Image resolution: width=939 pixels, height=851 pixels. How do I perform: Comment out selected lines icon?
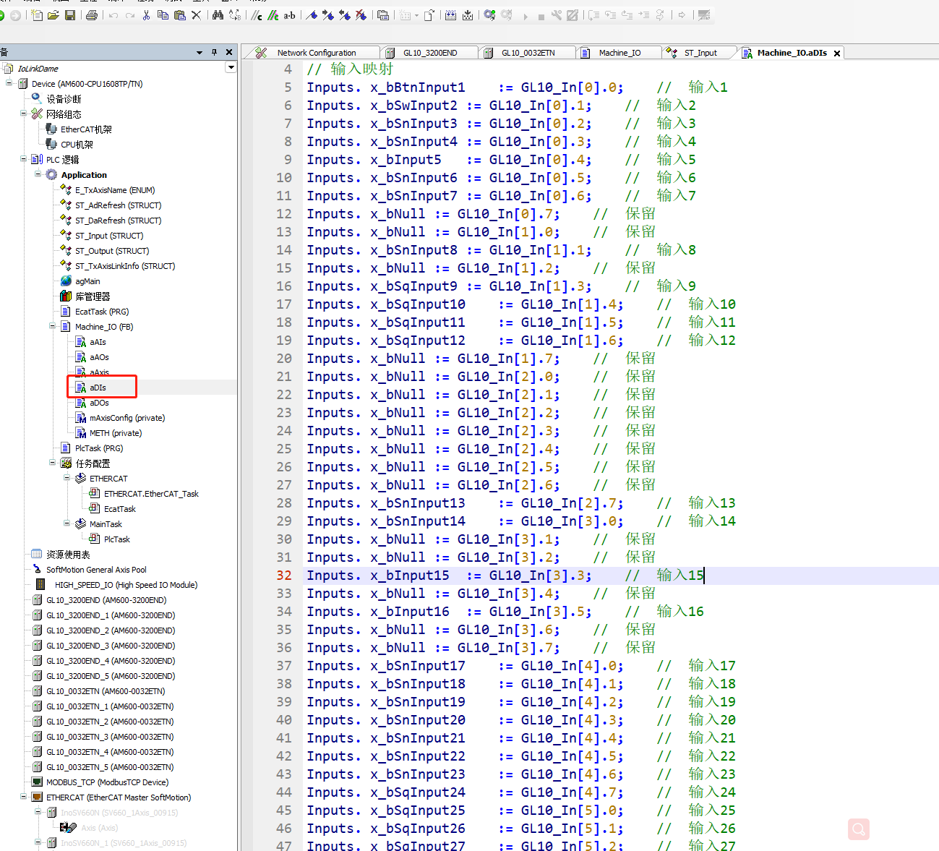(257, 14)
